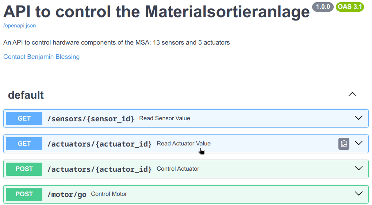Expand the Control Motor chevron
This screenshot has height=205, width=372.
[358, 193]
